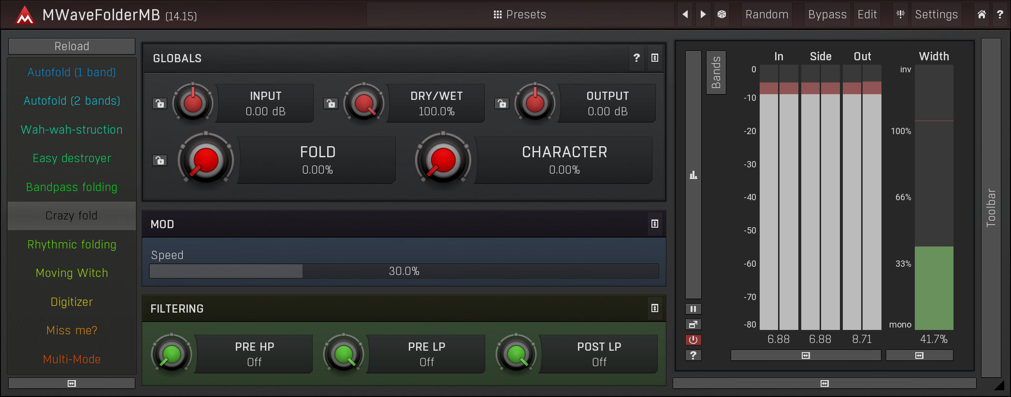Click the home icon in top bar
Screen dimensions: 1011x397
tap(982, 14)
